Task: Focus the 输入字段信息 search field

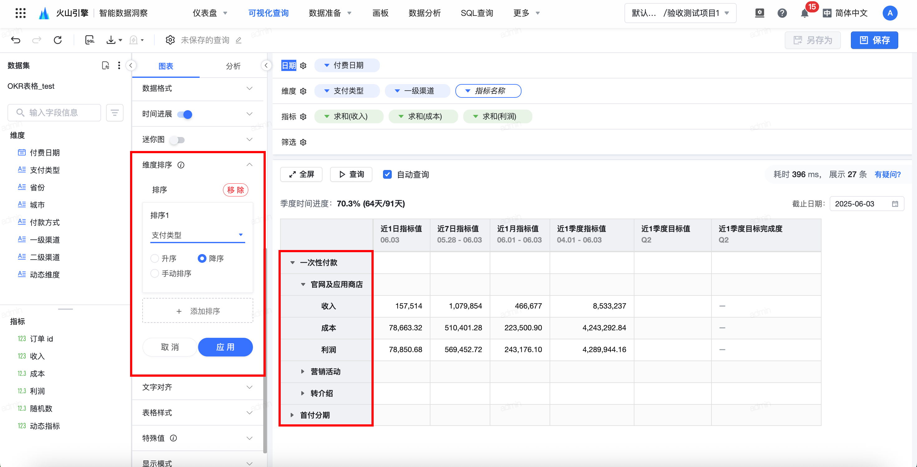Action: [54, 113]
